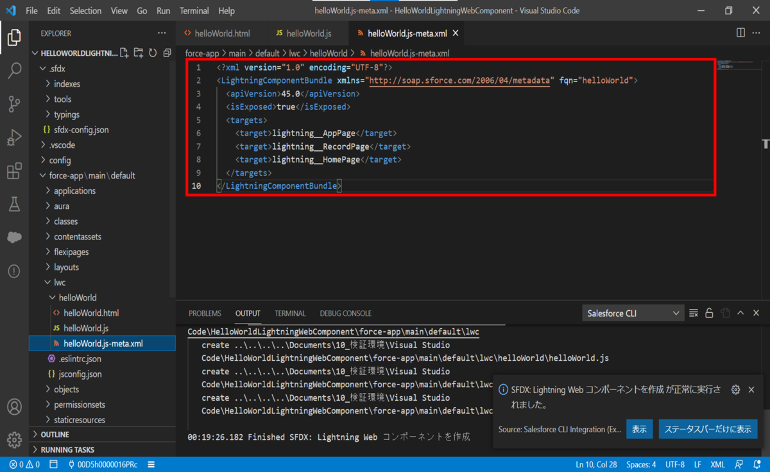Open the Test beaker view icon
This screenshot has height=472, width=770.
point(14,204)
